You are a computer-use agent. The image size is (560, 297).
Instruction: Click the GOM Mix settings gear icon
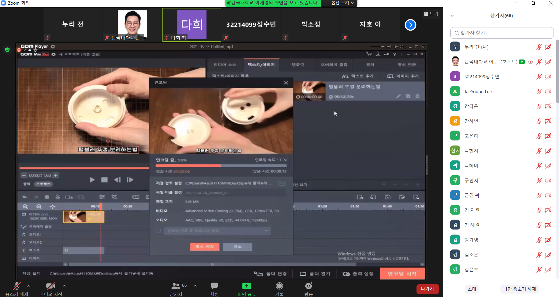[53, 54]
